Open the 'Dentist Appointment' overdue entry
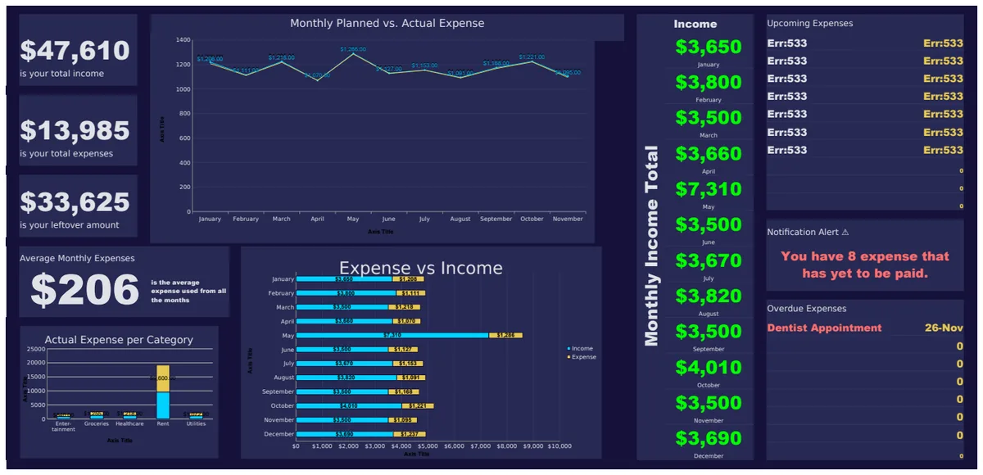This screenshot has width=983, height=475. click(824, 328)
